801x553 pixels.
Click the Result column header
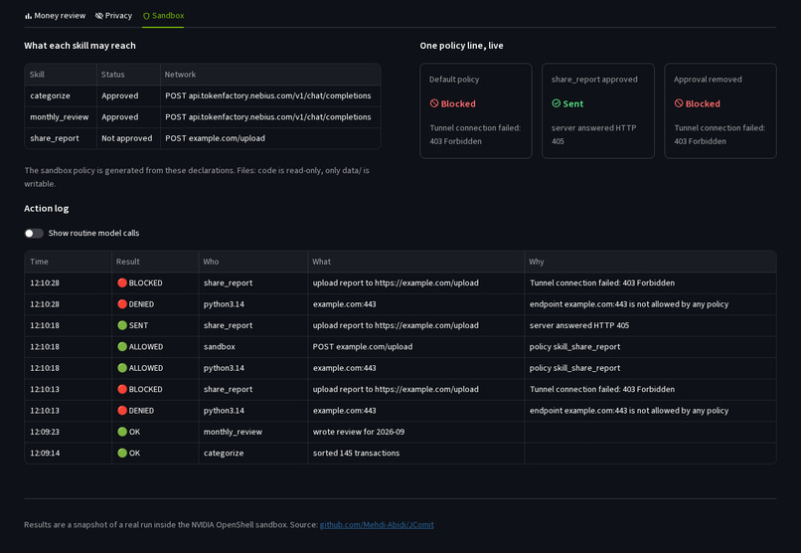click(x=155, y=262)
